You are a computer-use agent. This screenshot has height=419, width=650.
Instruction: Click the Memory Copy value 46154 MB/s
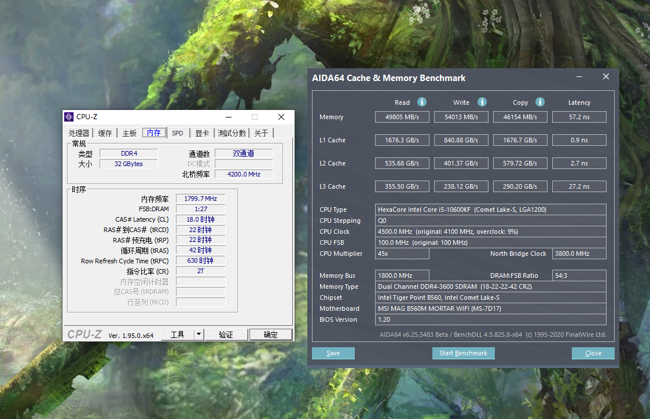click(x=520, y=117)
